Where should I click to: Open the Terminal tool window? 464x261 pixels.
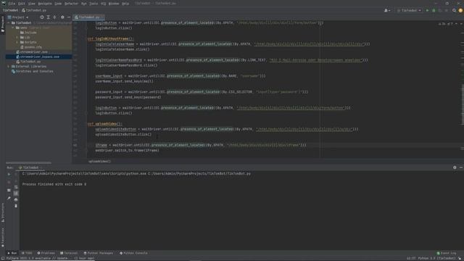pyautogui.click(x=69, y=253)
